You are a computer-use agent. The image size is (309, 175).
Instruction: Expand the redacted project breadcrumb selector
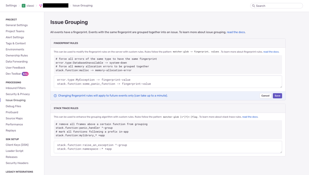pos(56,5)
